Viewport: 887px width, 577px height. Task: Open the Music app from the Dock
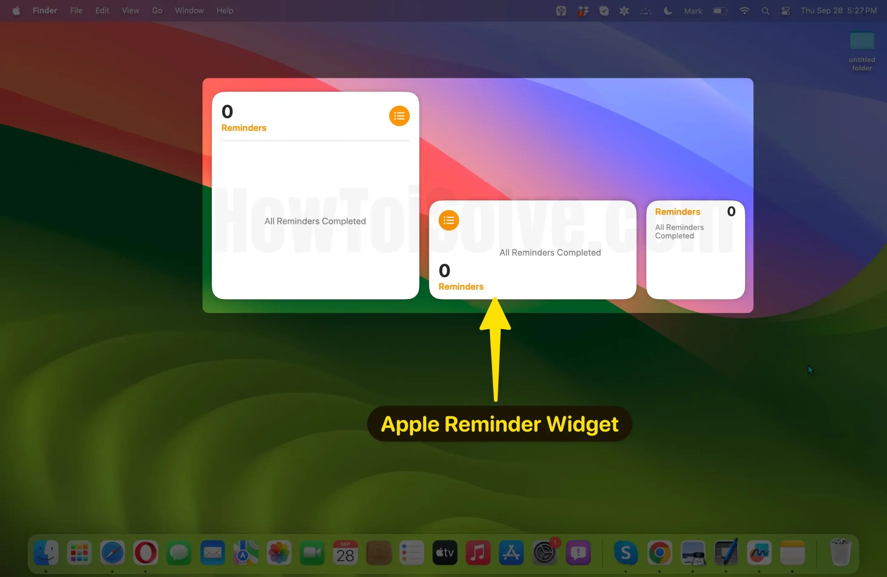[x=477, y=553]
